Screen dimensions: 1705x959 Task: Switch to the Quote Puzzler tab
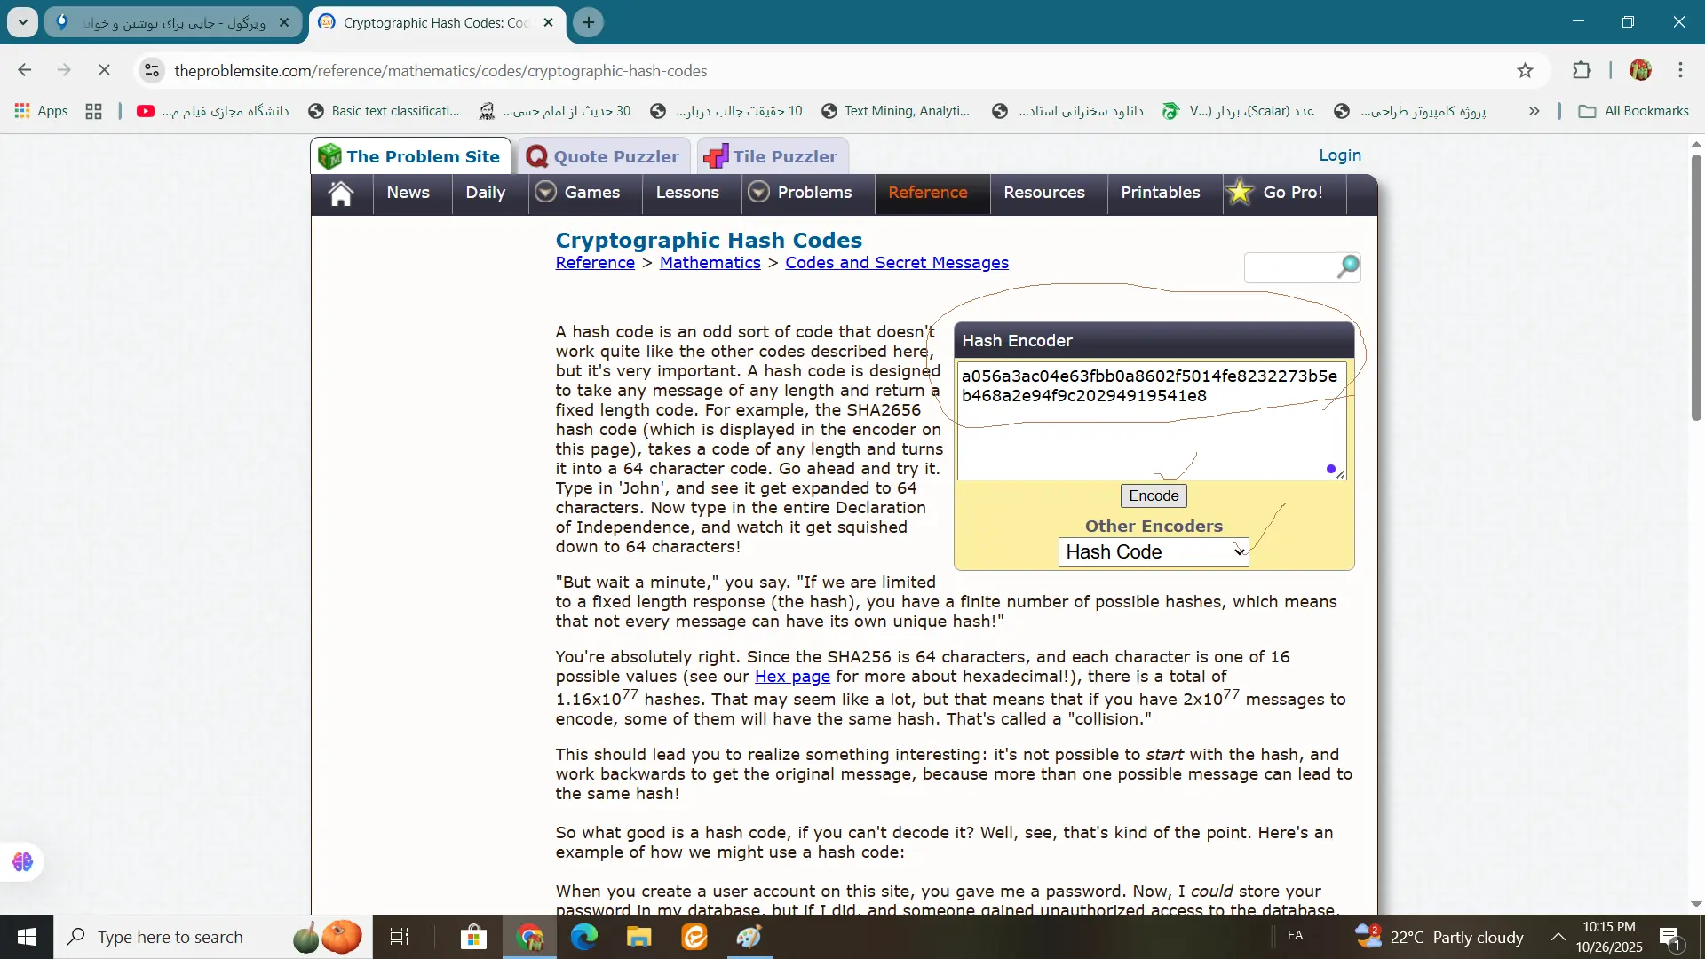coord(604,157)
